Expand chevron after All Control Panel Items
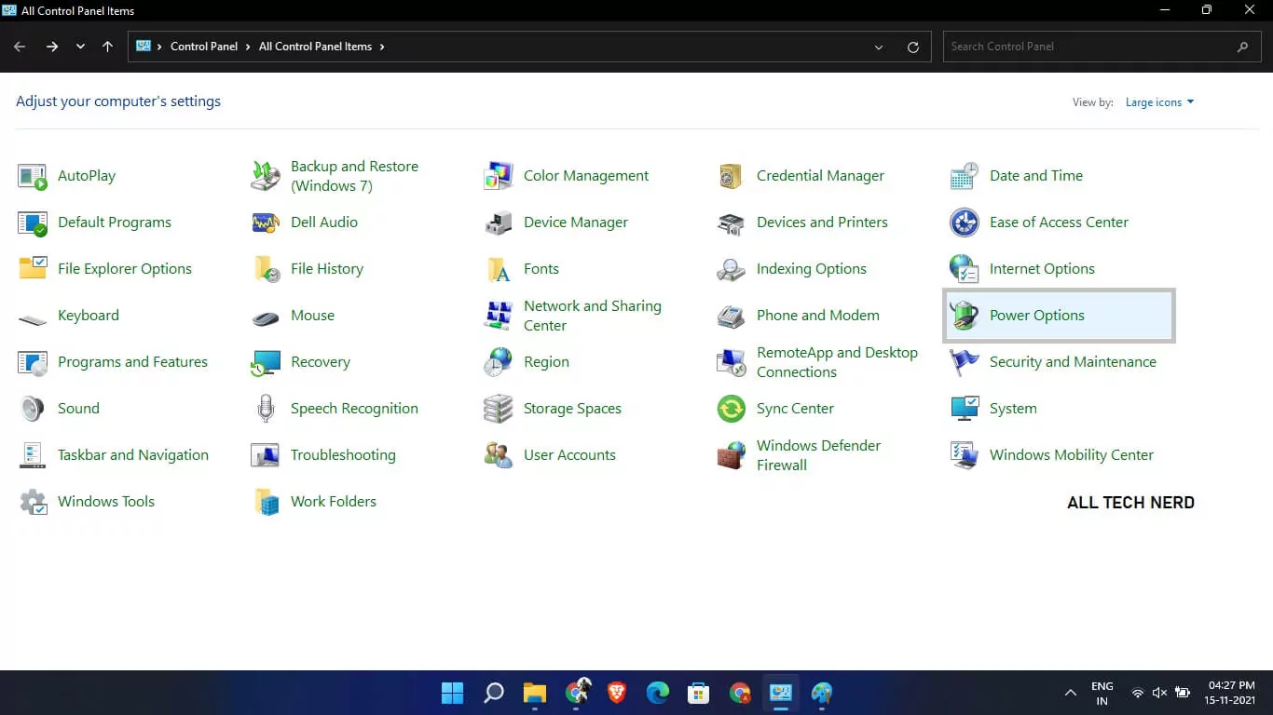Image resolution: width=1273 pixels, height=715 pixels. click(382, 47)
